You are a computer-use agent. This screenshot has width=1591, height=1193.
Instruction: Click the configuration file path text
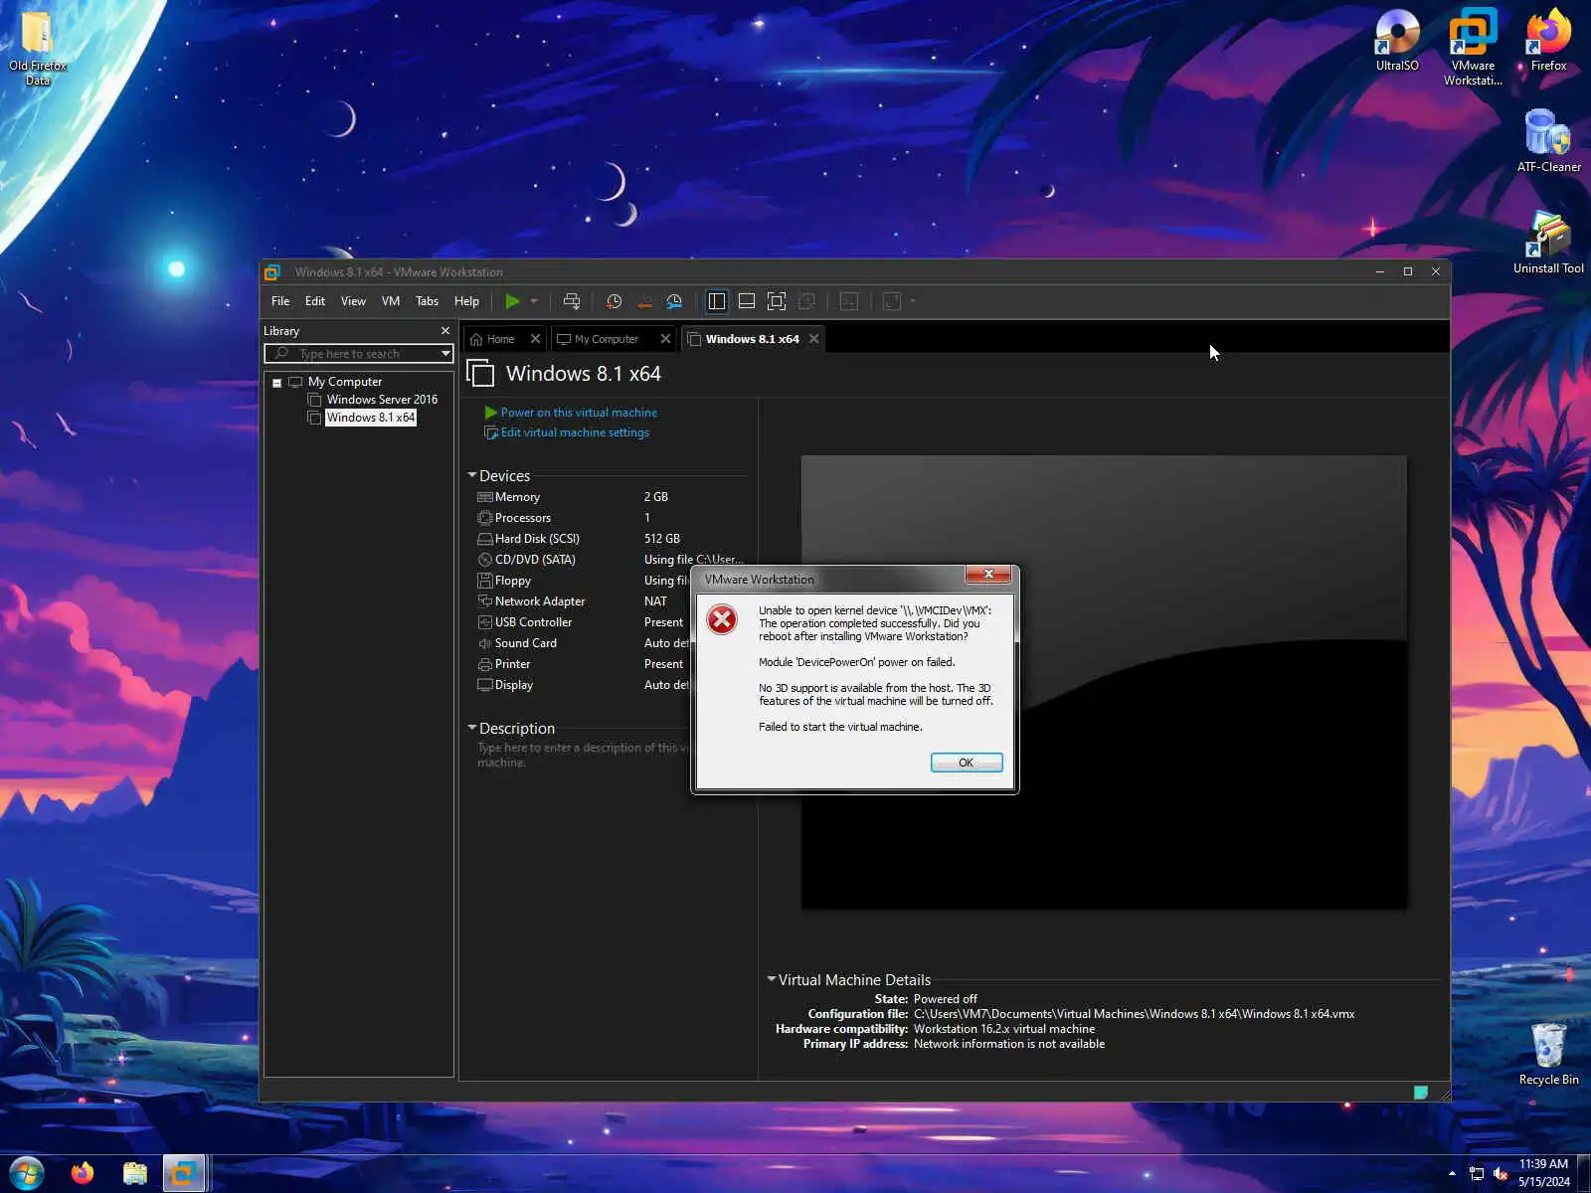[1135, 1014]
